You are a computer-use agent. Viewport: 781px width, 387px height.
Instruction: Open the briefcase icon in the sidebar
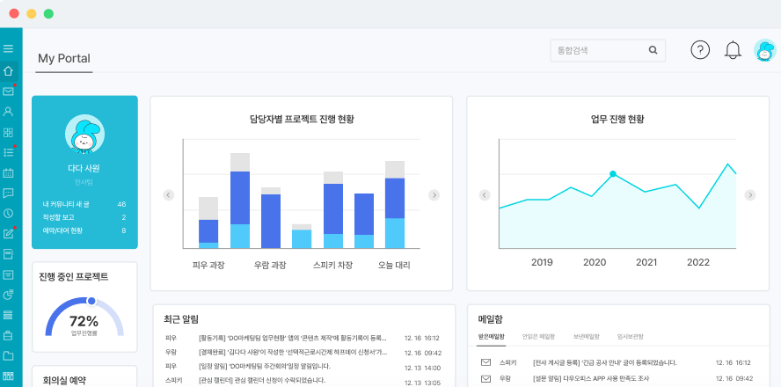pos(8,335)
